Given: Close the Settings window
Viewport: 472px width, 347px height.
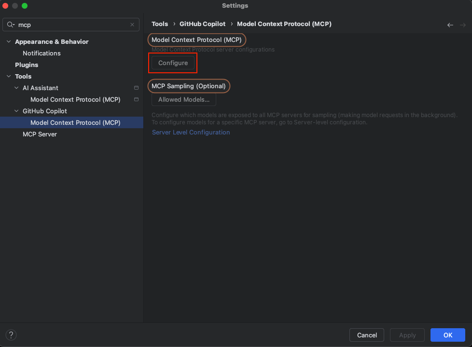Looking at the screenshot, I should tap(5, 6).
